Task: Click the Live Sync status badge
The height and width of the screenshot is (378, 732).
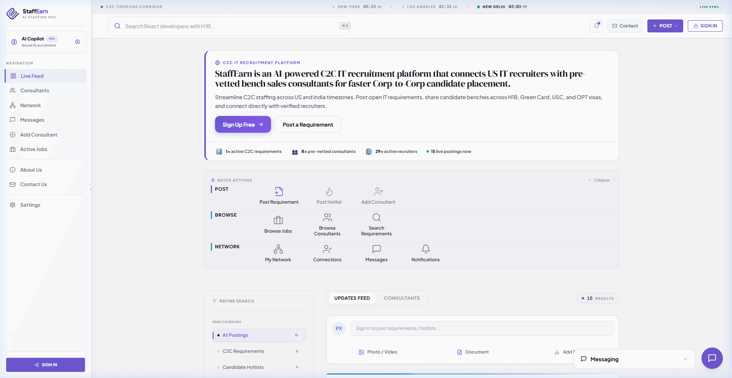Action: tap(710, 7)
